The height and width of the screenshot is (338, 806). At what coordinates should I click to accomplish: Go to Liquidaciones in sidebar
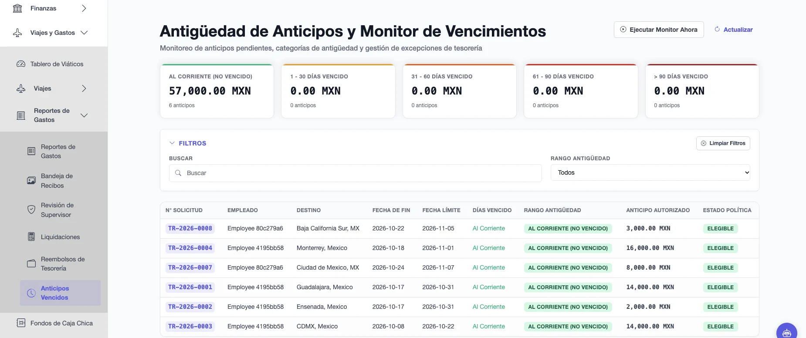tap(60, 237)
